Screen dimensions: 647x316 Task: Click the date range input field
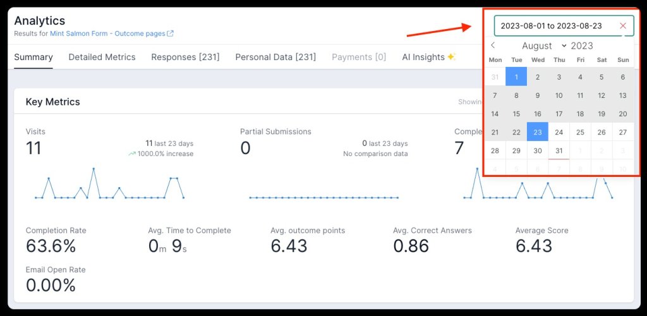(x=551, y=26)
